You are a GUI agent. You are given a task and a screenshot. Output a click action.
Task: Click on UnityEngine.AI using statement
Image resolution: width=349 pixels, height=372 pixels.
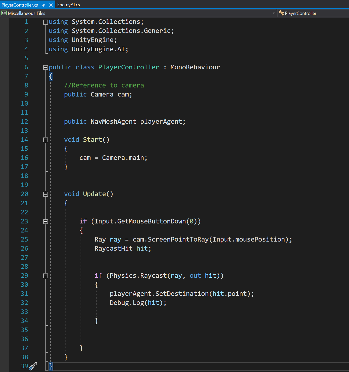(x=88, y=49)
